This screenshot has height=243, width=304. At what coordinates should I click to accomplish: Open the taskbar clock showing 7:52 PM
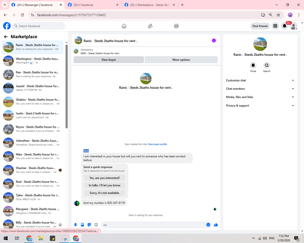click(284, 238)
